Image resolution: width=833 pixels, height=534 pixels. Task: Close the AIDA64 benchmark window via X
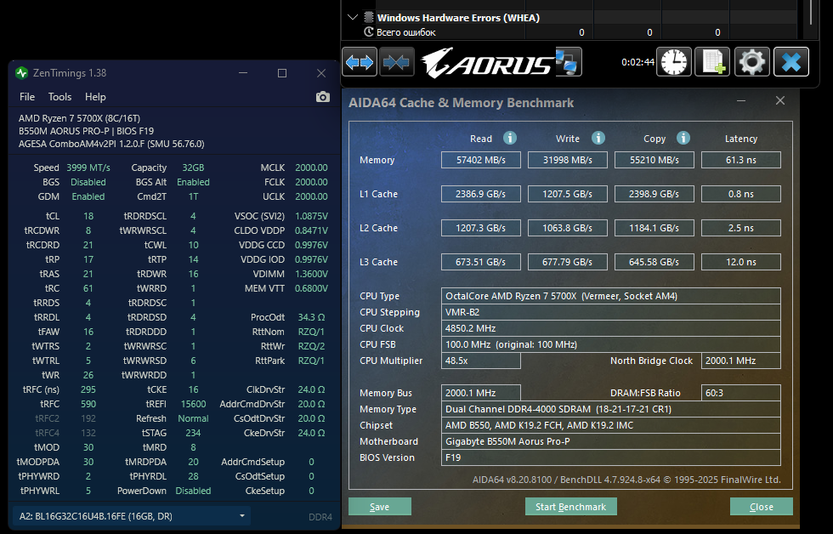tap(780, 100)
